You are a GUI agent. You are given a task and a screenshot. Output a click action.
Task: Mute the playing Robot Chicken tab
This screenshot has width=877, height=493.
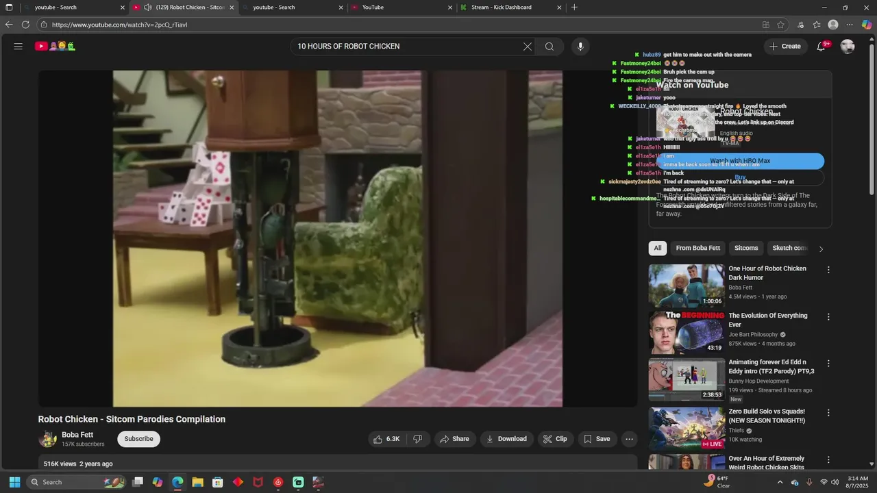click(147, 8)
